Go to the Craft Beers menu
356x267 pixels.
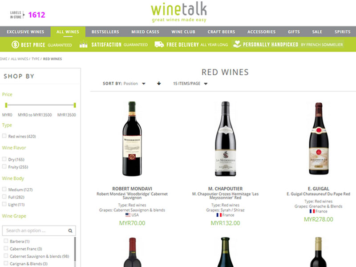[x=221, y=32]
